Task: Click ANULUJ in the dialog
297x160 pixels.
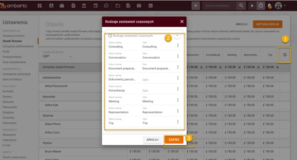Action: pyautogui.click(x=152, y=140)
